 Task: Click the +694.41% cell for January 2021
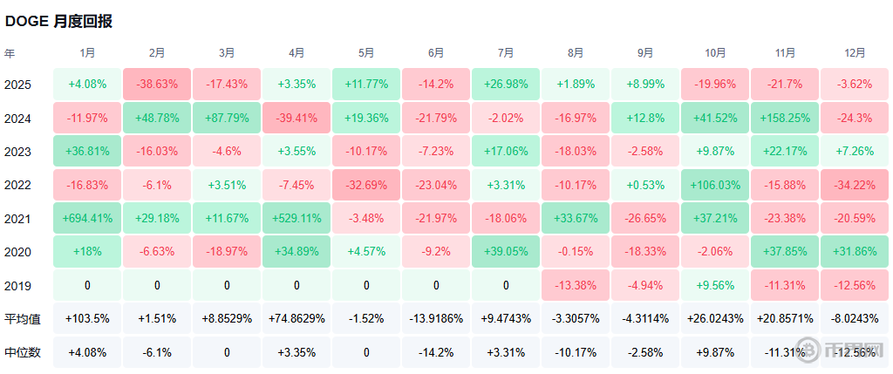point(87,218)
